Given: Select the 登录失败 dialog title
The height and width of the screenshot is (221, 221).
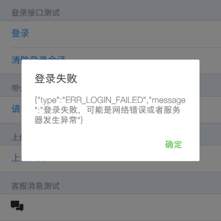Looking at the screenshot, I should pos(56,78).
